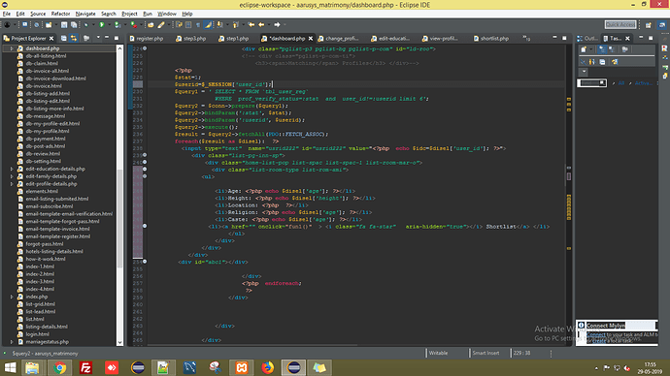The image size is (670, 376).
Task: Click the green Run button in toolbar
Action: tap(102, 25)
